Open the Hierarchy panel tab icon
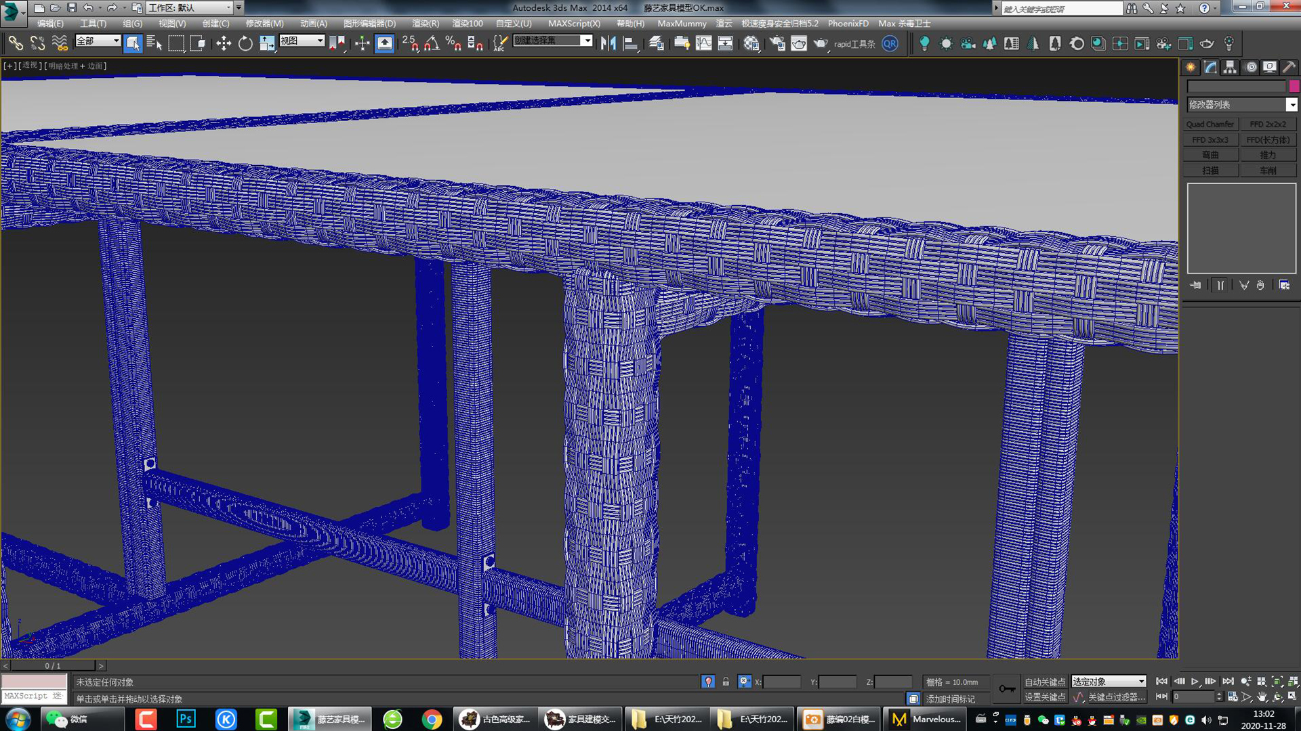1301x731 pixels. point(1229,67)
